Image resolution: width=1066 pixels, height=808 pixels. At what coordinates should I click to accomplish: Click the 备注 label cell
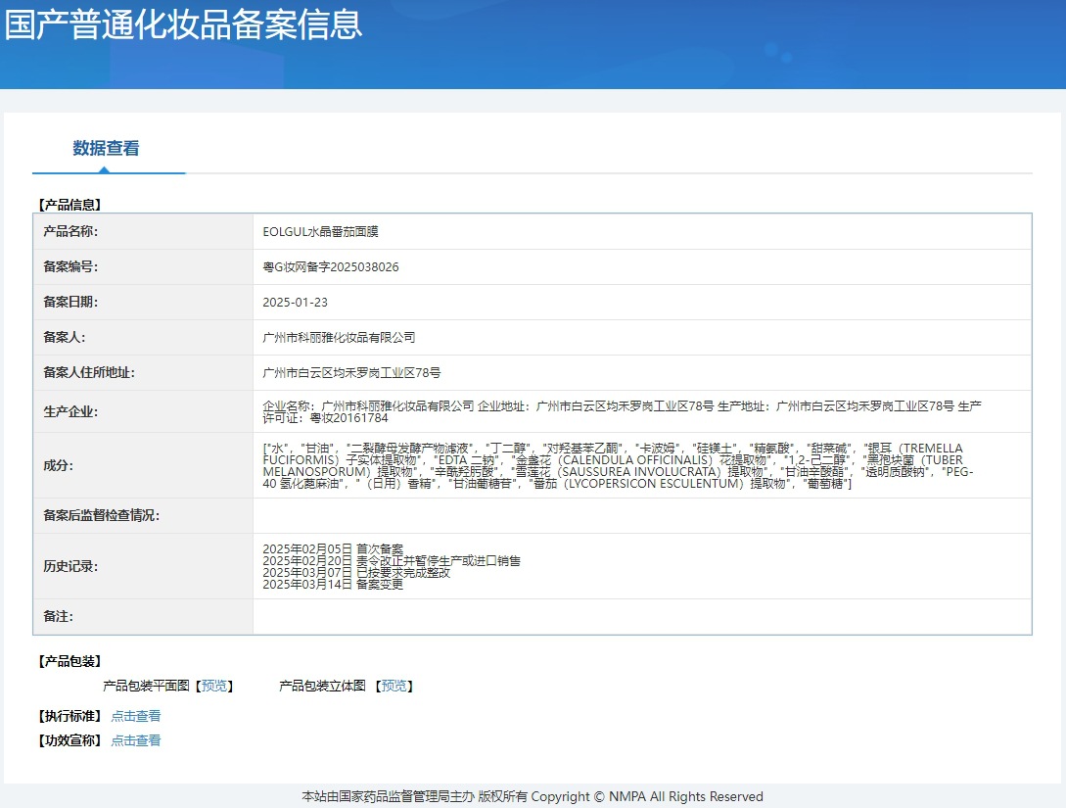tap(143, 617)
